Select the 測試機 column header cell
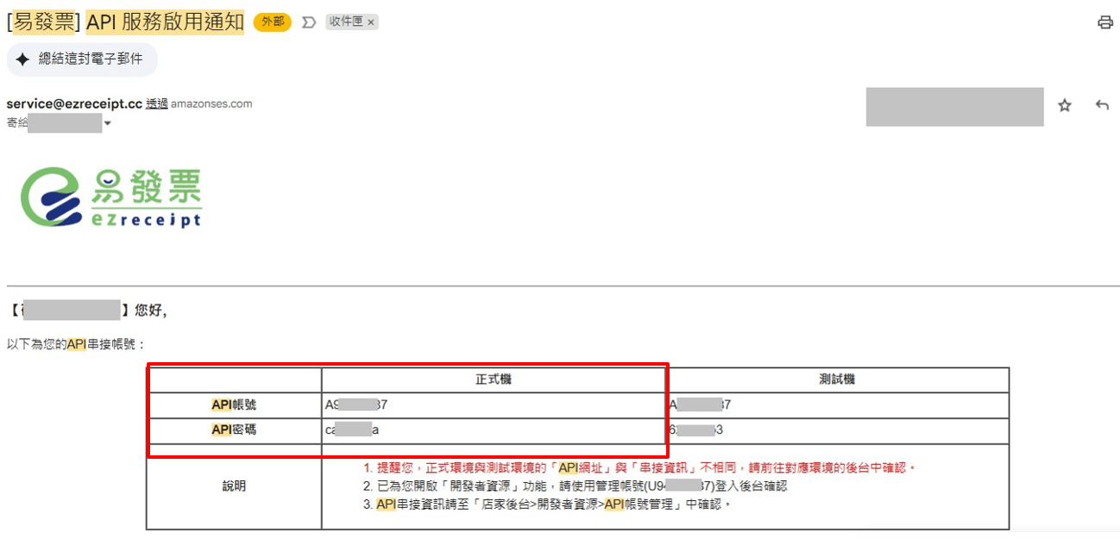Screen dimensions: 1120x539 (836, 379)
